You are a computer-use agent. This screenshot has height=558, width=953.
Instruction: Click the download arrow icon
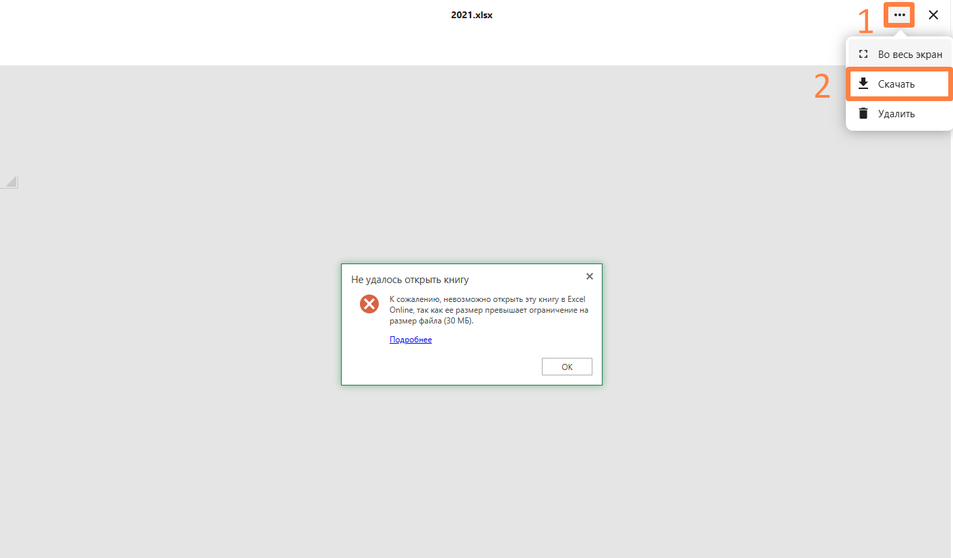pos(863,84)
